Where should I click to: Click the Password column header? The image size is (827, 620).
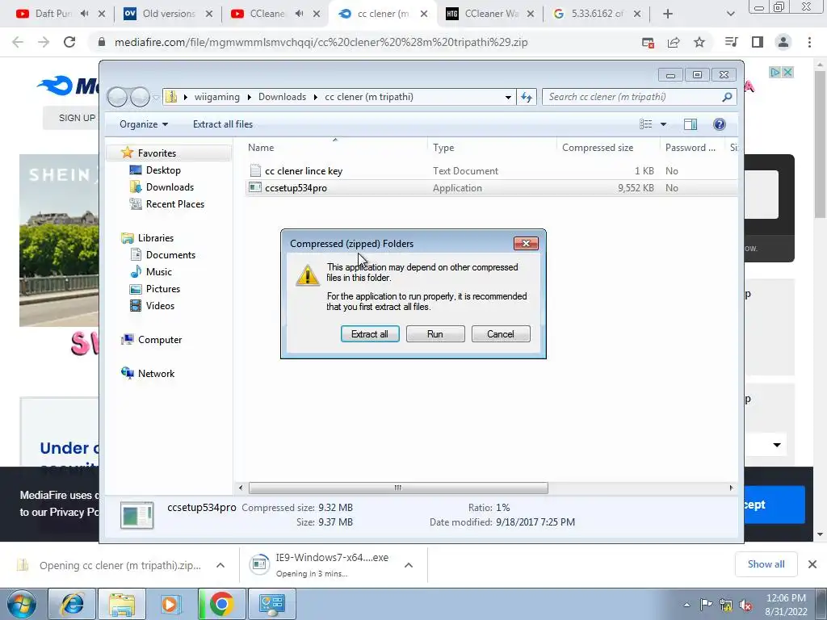(x=691, y=149)
